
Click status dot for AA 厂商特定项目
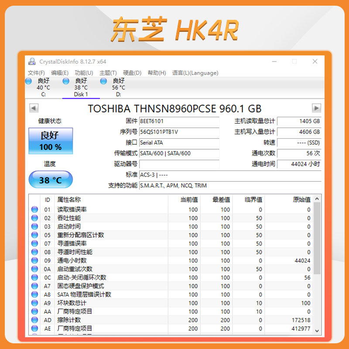click(x=34, y=311)
